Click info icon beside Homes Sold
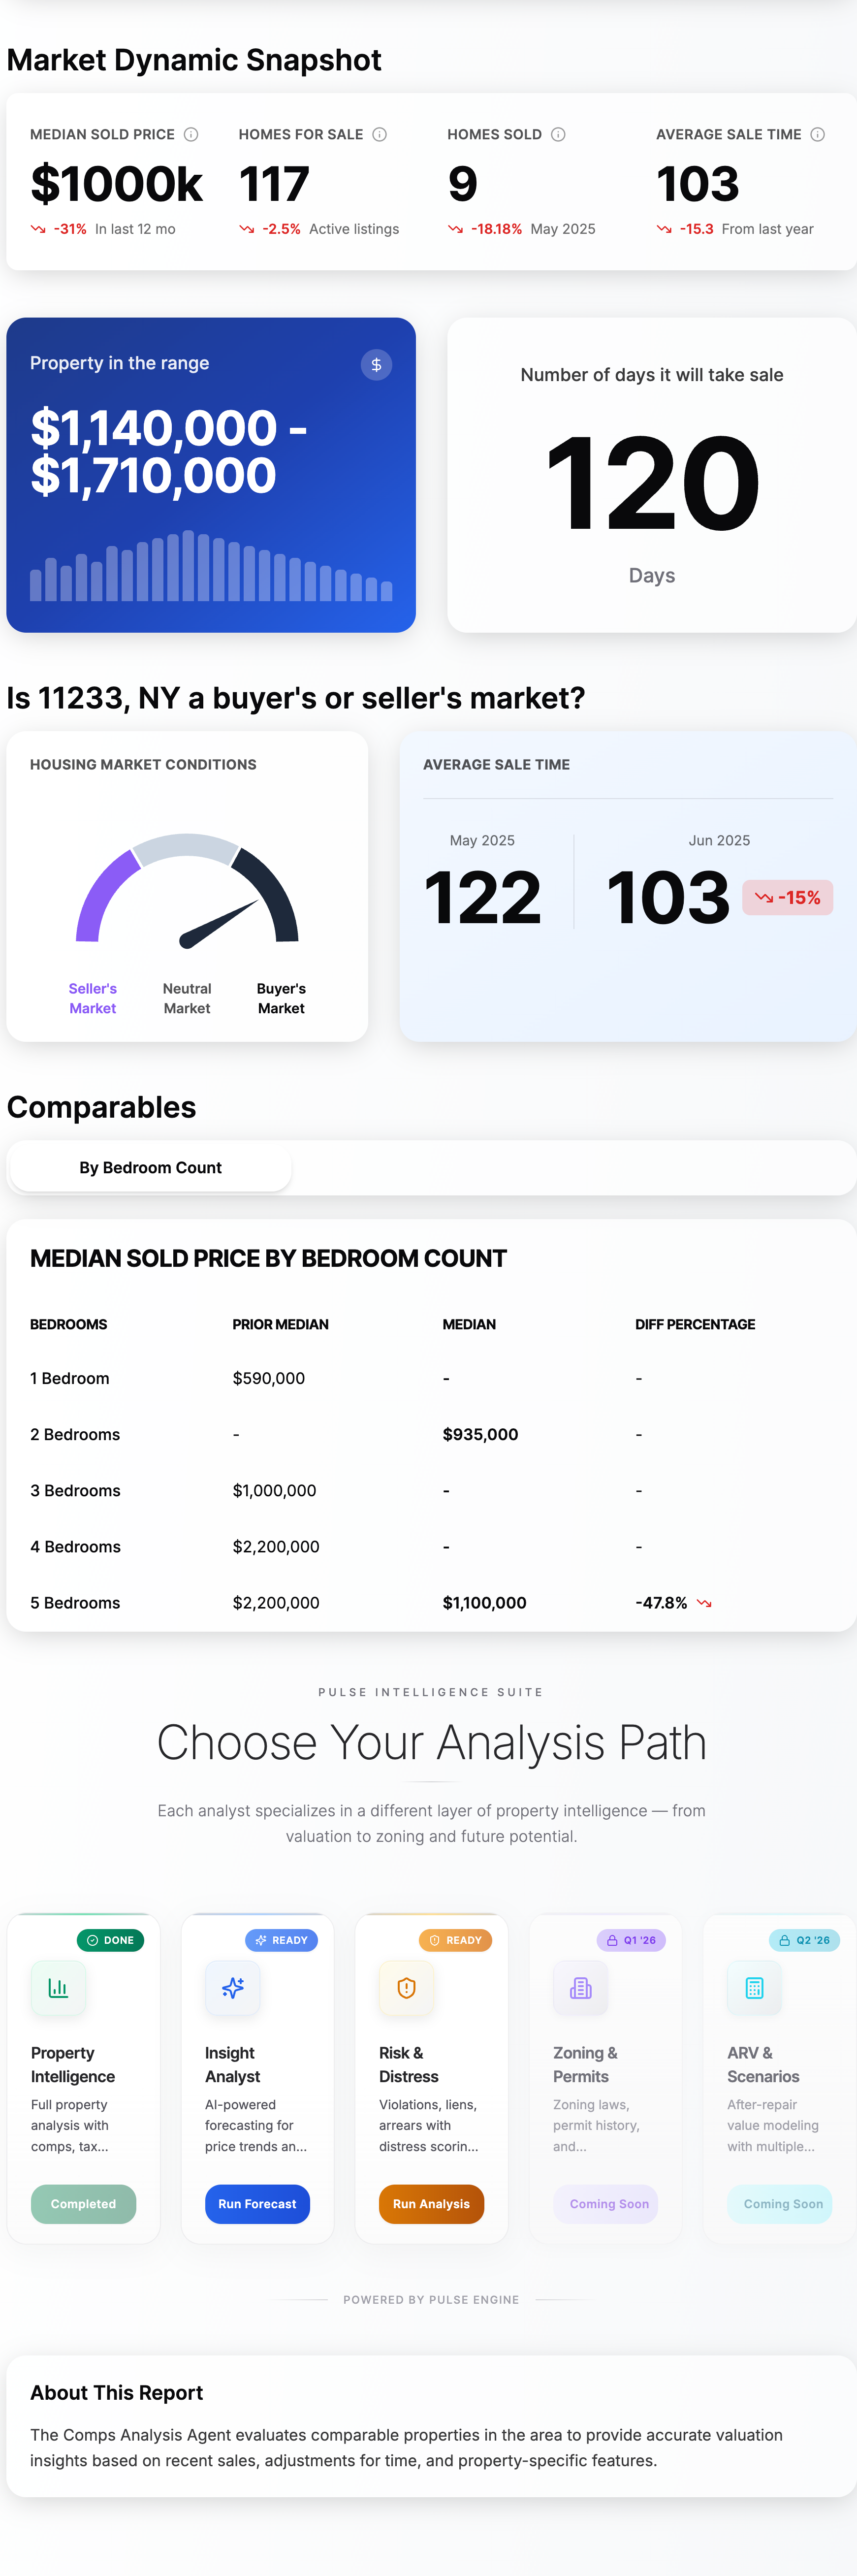Viewport: 857px width, 2576px height. pyautogui.click(x=559, y=134)
